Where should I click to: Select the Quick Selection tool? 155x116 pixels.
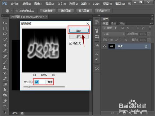(5, 39)
